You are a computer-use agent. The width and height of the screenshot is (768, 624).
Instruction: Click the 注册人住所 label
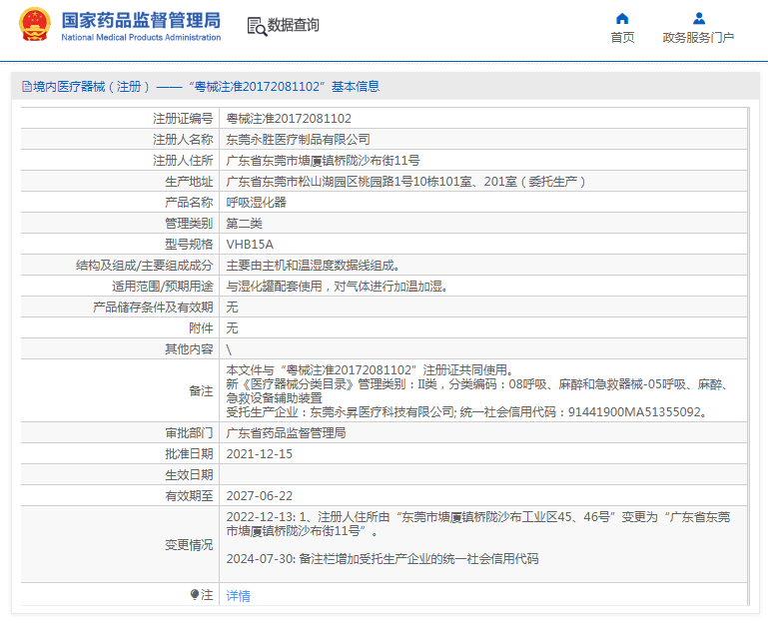183,161
